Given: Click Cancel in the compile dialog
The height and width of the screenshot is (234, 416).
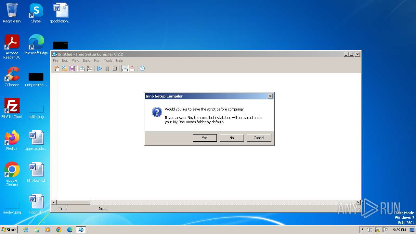Looking at the screenshot, I should 259,138.
